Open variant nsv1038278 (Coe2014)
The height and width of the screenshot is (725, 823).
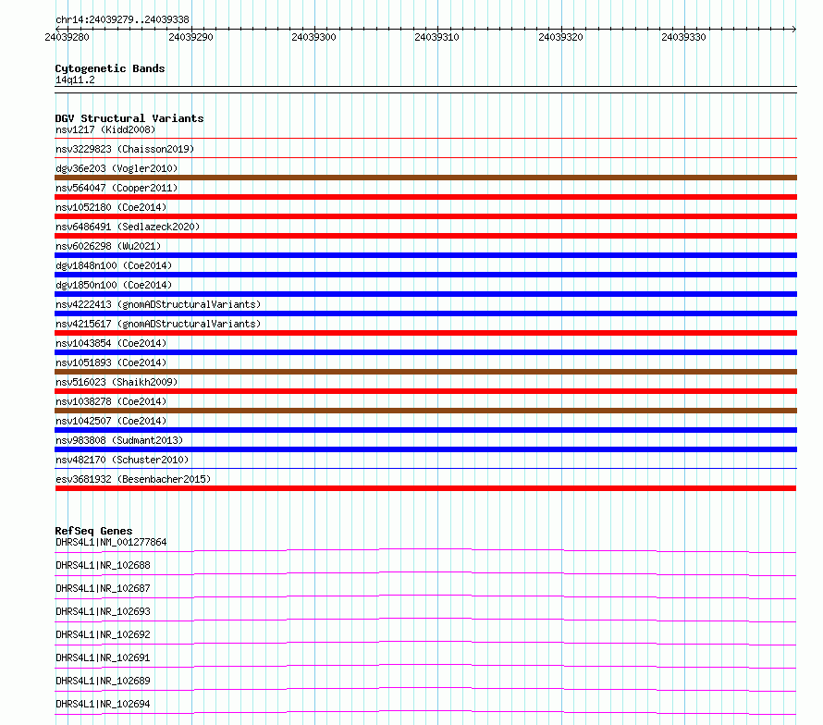(x=111, y=401)
